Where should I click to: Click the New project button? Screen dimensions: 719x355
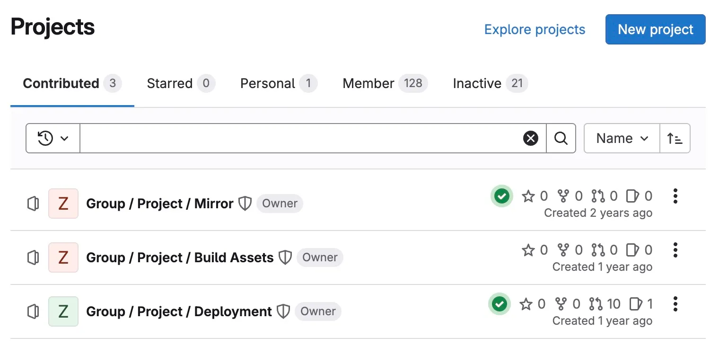[656, 29]
